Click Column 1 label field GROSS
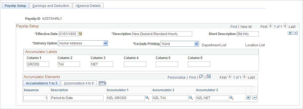 (38, 64)
